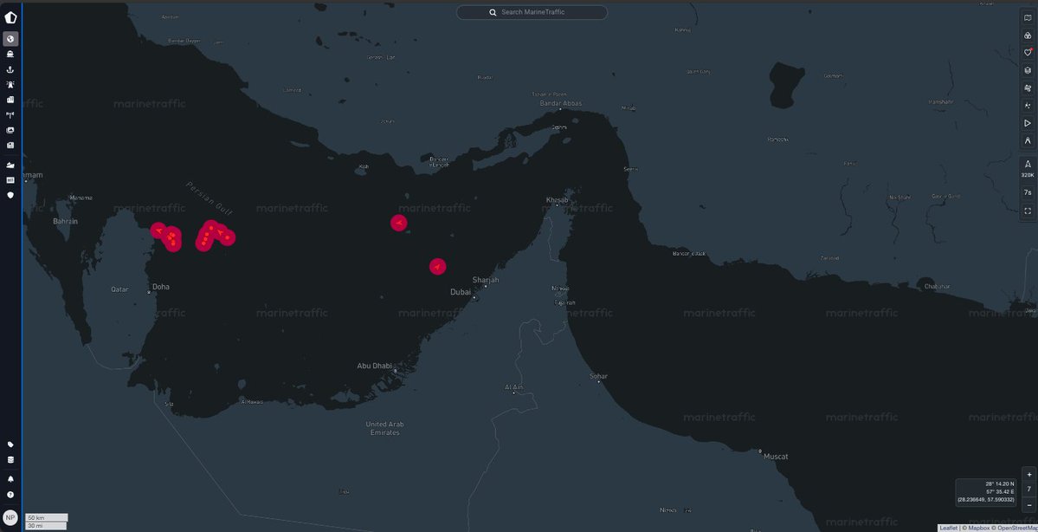The width and height of the screenshot is (1038, 532).
Task: Click the Dubai city label
Action: [461, 292]
